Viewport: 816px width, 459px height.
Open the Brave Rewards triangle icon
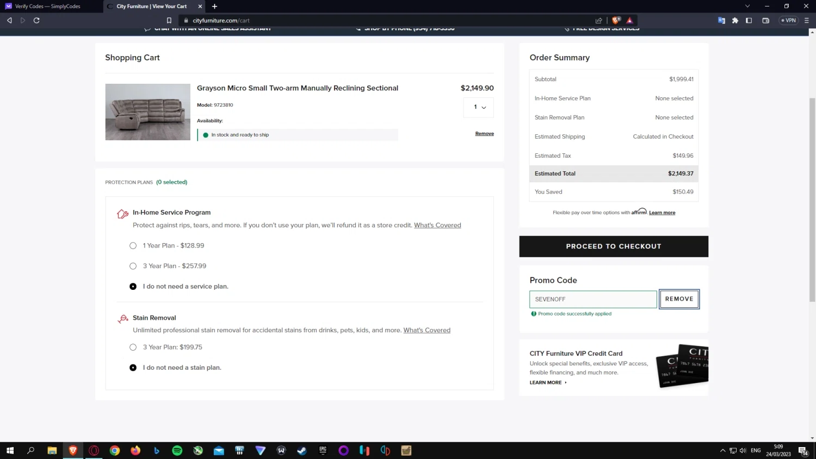coord(629,21)
